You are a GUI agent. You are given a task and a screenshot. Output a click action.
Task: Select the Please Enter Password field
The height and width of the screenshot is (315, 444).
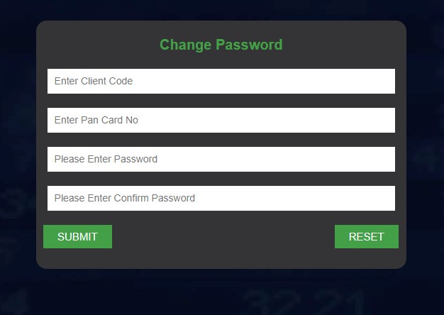(x=221, y=159)
